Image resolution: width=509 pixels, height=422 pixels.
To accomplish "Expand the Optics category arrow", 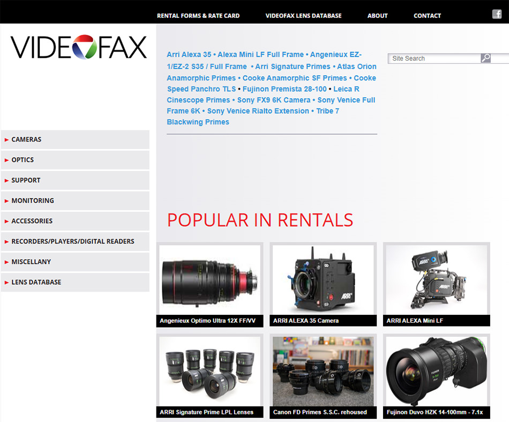I will tap(6, 160).
